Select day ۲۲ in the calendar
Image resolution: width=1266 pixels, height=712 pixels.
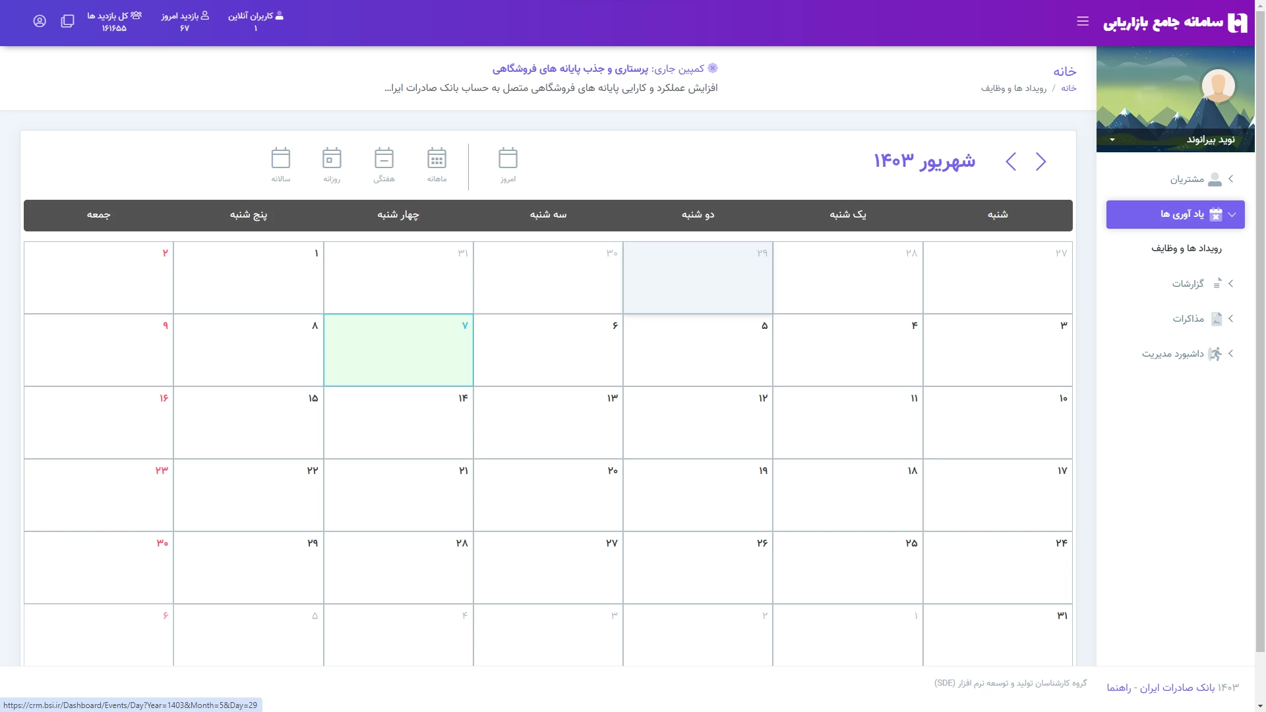[249, 495]
